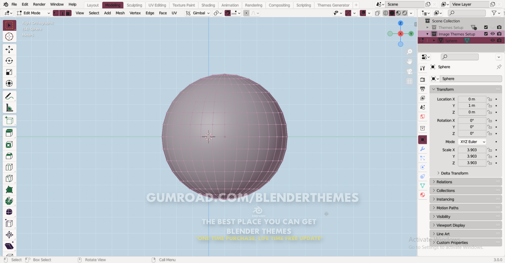Toggle X-Ray display
The width and height of the screenshot is (505, 263).
(377, 13)
